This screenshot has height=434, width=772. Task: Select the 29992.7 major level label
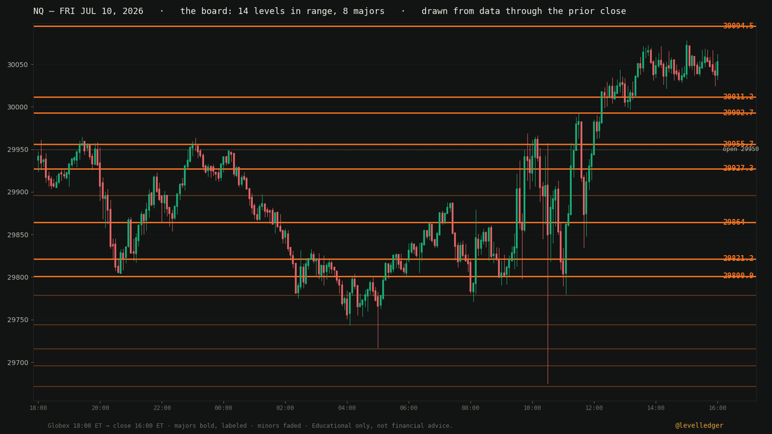click(738, 113)
